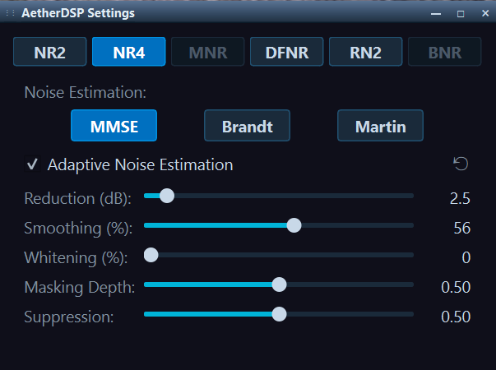Screen dimensions: 496x370
Task: Maximize the AetherDSP Settings window
Action: (x=461, y=14)
